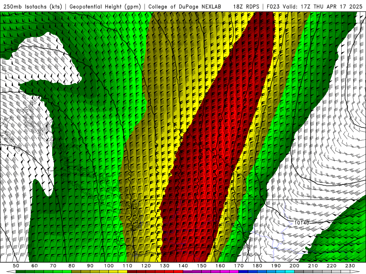Click the 140 kt legend value
Viewport: 366px width, 274px height.
coord(183,266)
